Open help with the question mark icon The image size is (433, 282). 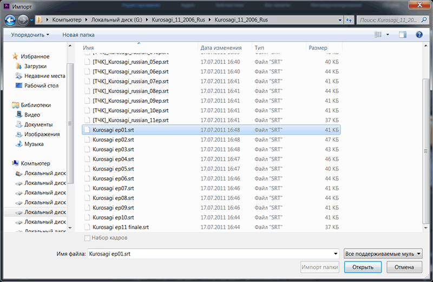coord(419,35)
